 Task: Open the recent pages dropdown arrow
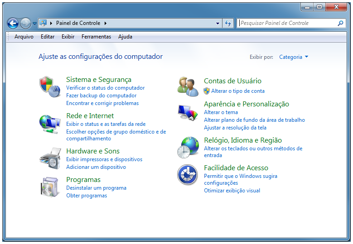point(34,24)
